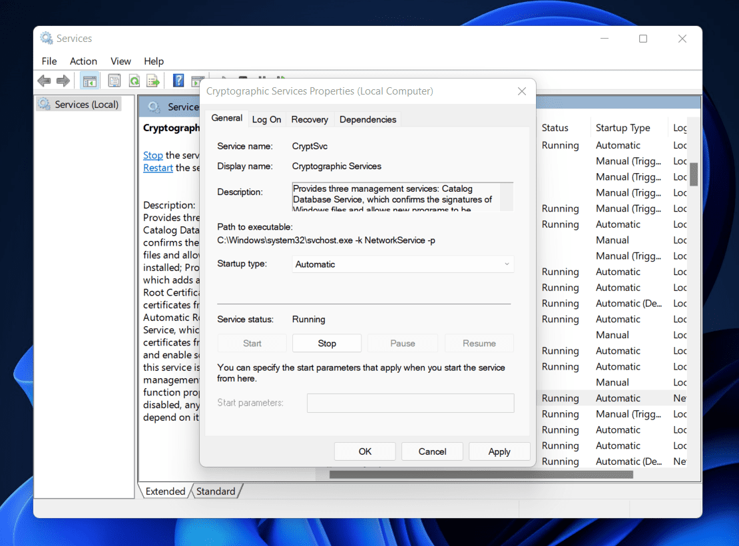Open the Action menu

83,61
